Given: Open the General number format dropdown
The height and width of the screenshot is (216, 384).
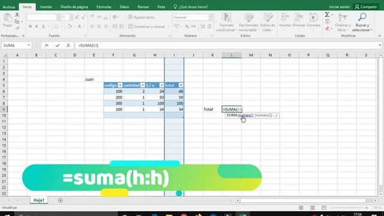Looking at the screenshot, I should (x=211, y=17).
